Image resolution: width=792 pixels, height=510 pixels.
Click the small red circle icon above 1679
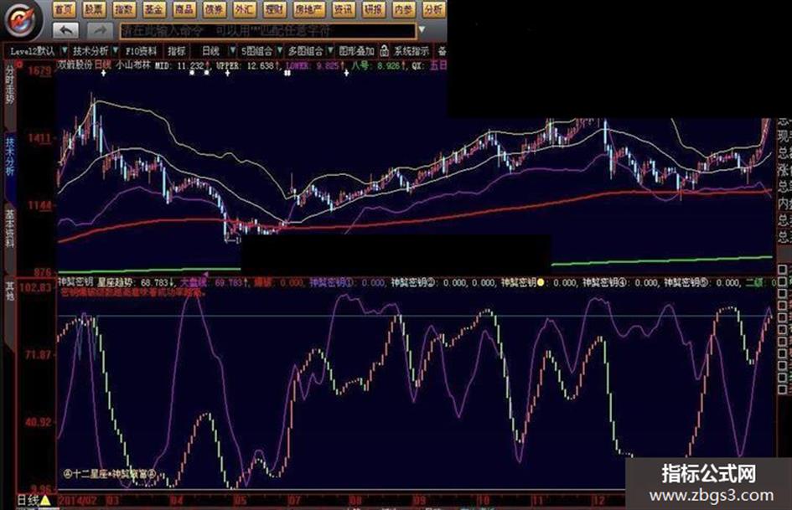click(x=20, y=64)
